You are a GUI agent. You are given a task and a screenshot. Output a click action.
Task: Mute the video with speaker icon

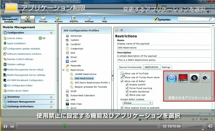(210, 126)
